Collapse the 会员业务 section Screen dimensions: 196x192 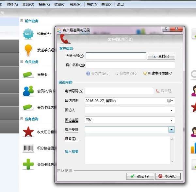point(22,61)
